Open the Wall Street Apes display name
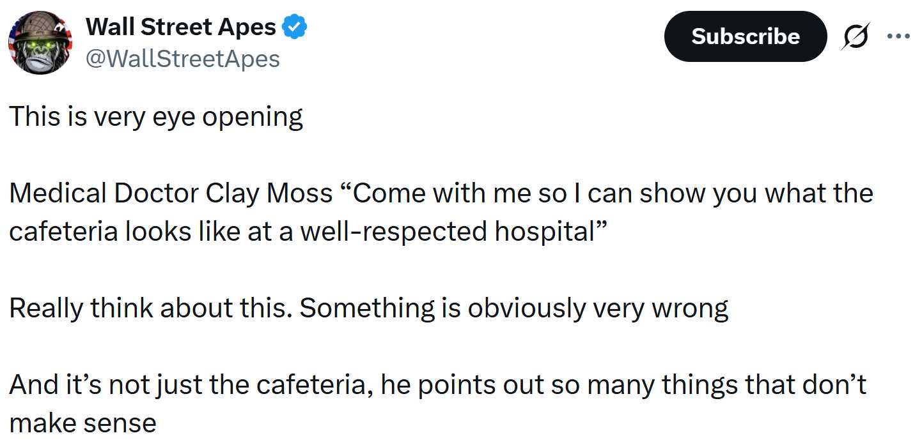Viewport: 922px width, 447px height. click(x=181, y=27)
